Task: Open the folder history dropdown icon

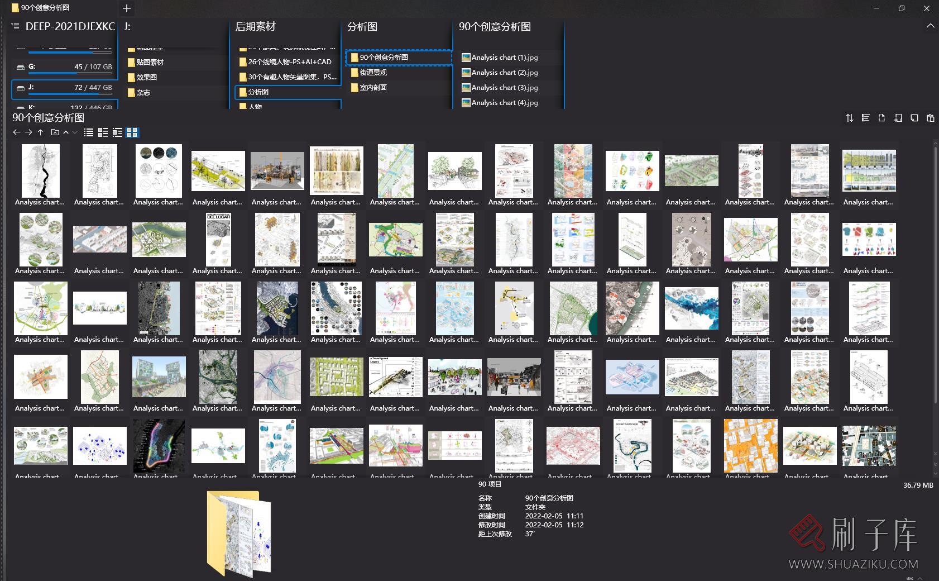Action: [55, 132]
